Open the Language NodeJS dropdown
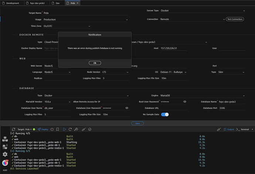 click(x=57, y=72)
